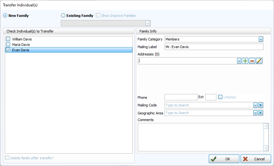Check the William Davis checkbox
This screenshot has height=166, width=274.
(8, 39)
